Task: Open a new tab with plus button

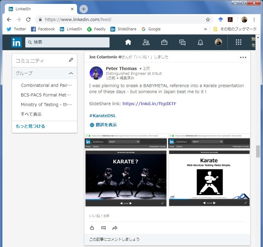Action: pos(84,9)
